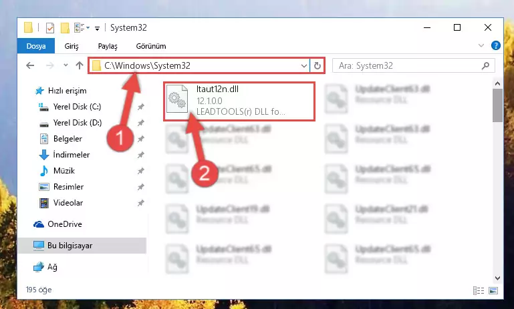Click the LEADTOOLS(r) DLL description text

click(x=241, y=111)
